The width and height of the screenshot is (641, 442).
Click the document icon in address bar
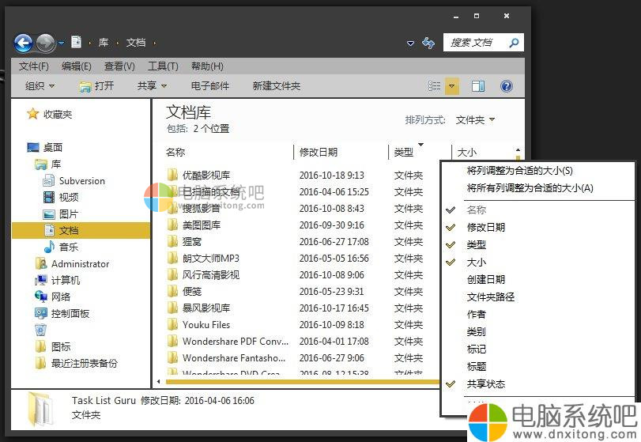pos(76,42)
